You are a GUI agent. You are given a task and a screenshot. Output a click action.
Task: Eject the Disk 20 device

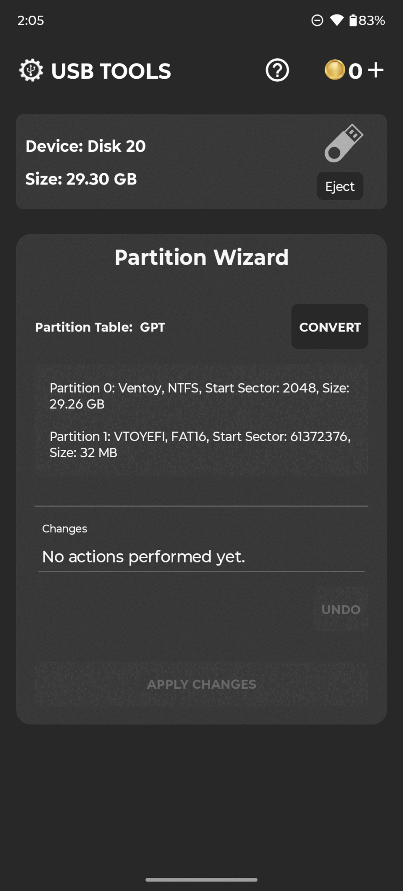coord(340,186)
